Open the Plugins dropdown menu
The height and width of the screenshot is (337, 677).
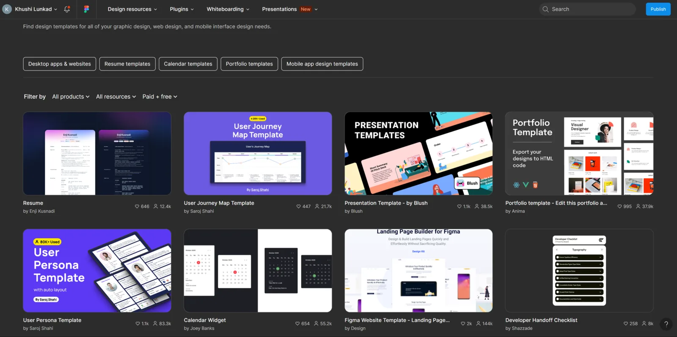pos(182,9)
